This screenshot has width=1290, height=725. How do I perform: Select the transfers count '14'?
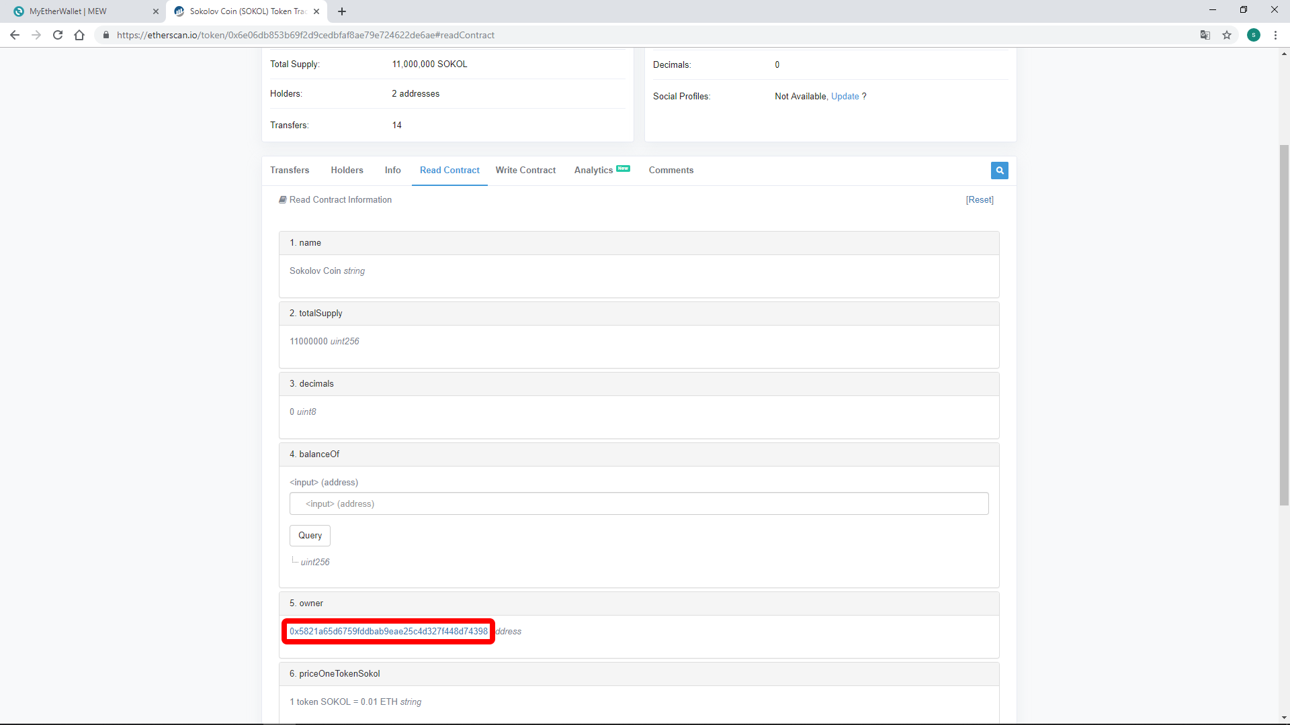click(x=396, y=126)
